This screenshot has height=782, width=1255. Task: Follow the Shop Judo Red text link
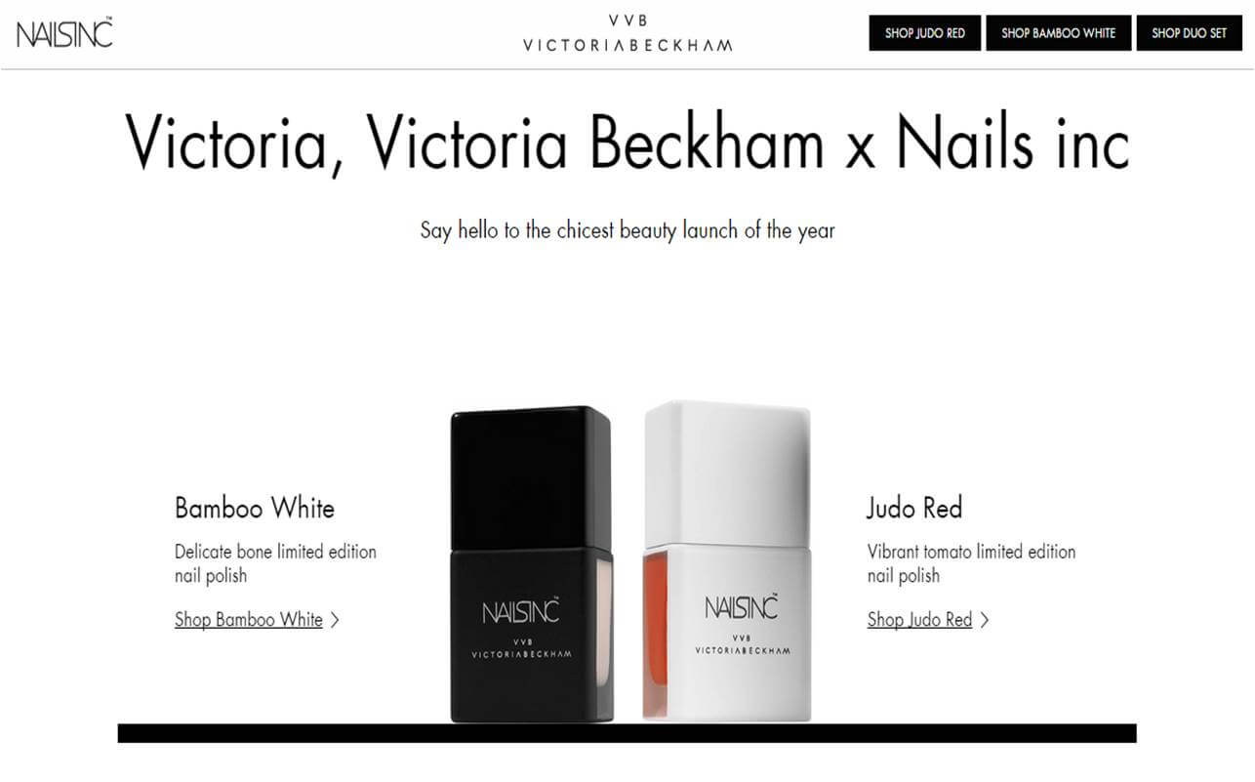click(919, 619)
